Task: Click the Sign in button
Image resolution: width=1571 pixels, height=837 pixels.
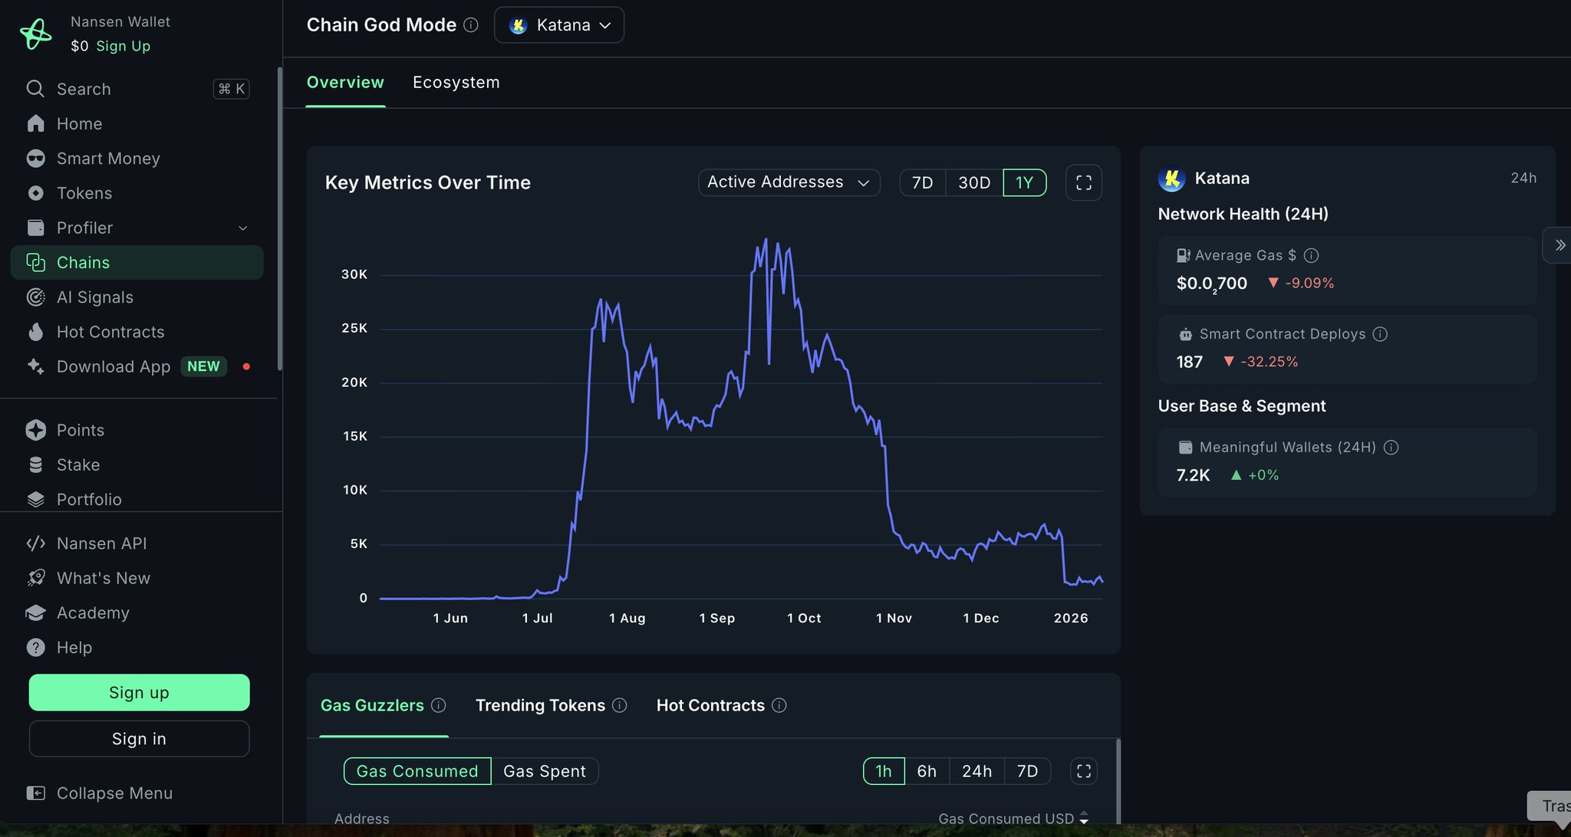Action: [139, 738]
